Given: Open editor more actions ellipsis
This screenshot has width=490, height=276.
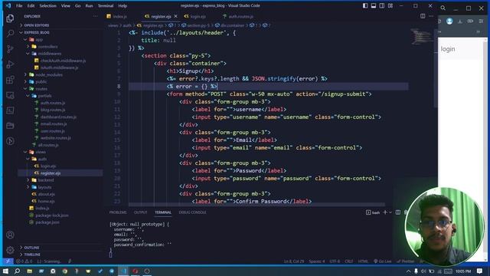Looking at the screenshot, I should pyautogui.click(x=431, y=16).
